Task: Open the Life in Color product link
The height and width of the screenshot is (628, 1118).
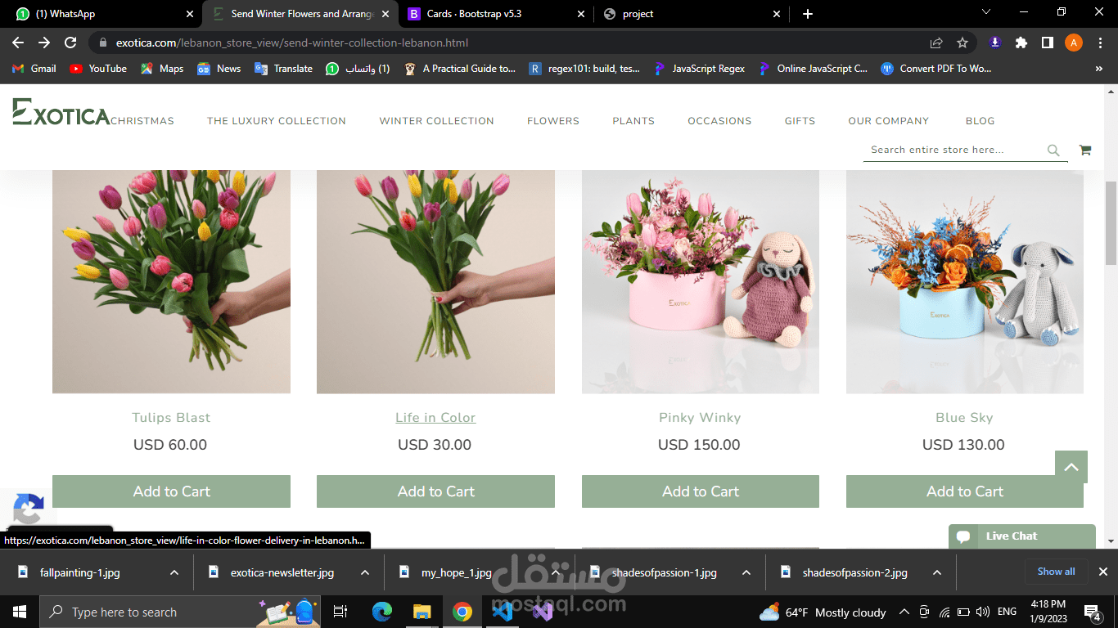Action: click(435, 417)
